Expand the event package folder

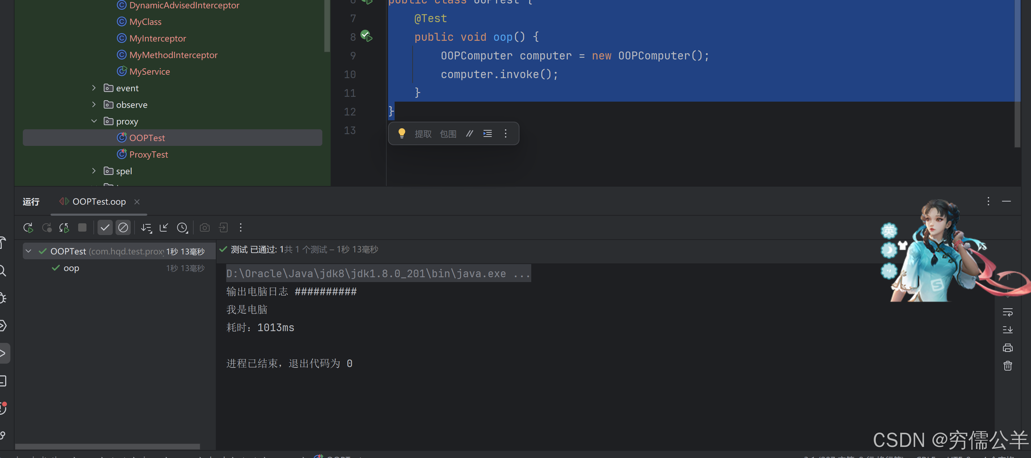point(94,88)
